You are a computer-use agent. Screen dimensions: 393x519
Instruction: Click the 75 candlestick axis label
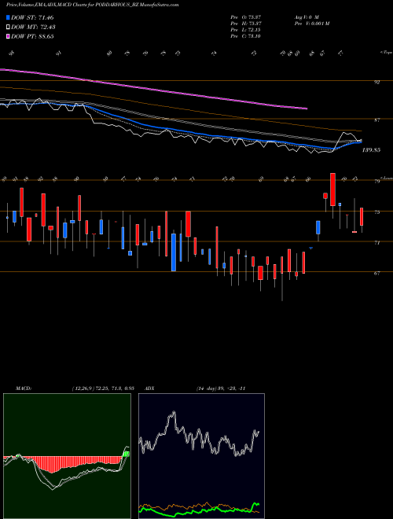point(376,212)
